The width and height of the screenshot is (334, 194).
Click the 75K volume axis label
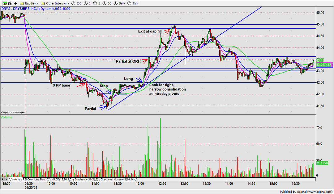click(319, 127)
